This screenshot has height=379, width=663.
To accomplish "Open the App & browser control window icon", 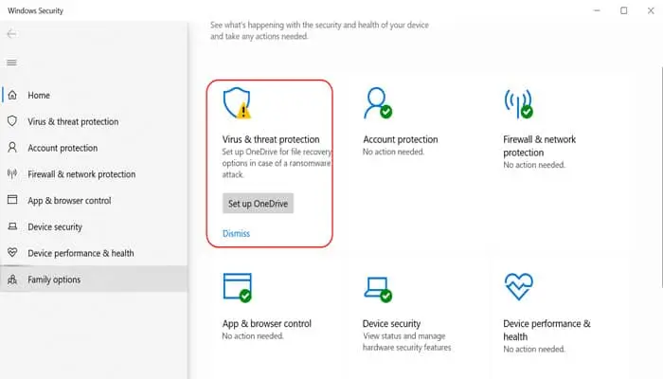I will click(x=237, y=287).
